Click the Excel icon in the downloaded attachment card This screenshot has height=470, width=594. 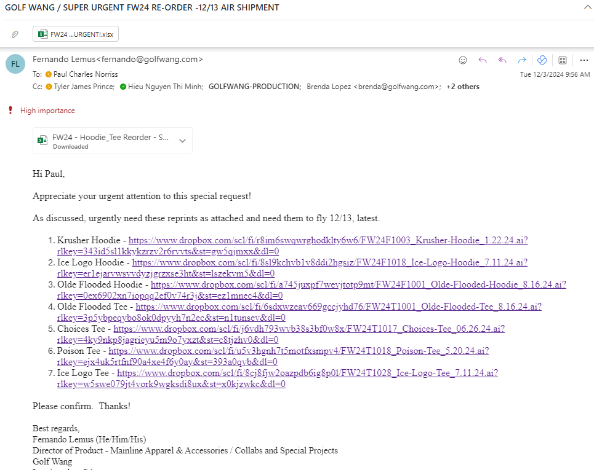tap(42, 140)
